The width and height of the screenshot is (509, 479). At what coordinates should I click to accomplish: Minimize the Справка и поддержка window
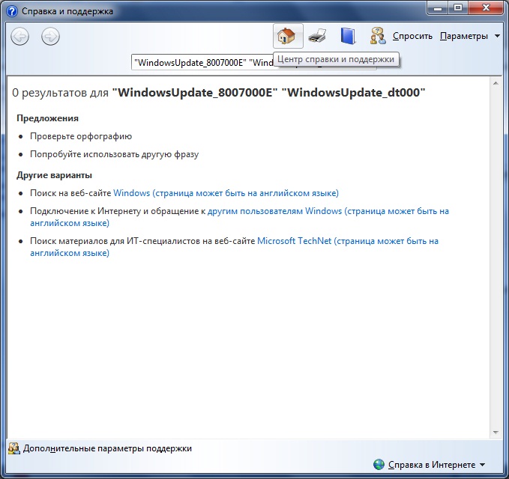(438, 8)
